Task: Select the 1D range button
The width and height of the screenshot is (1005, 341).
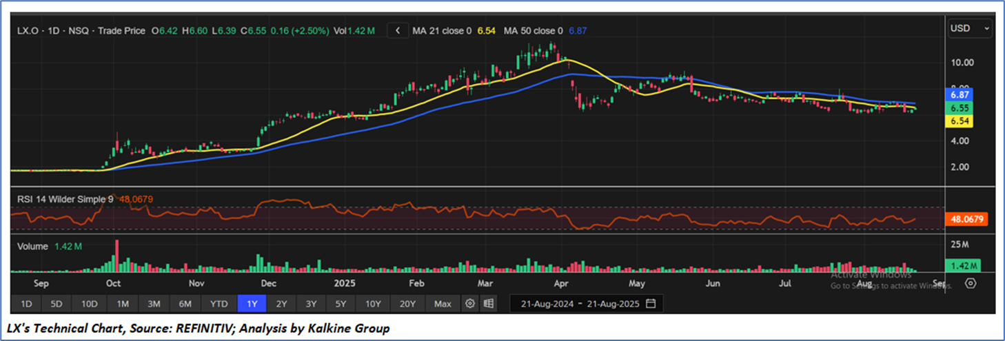Action: [x=26, y=304]
